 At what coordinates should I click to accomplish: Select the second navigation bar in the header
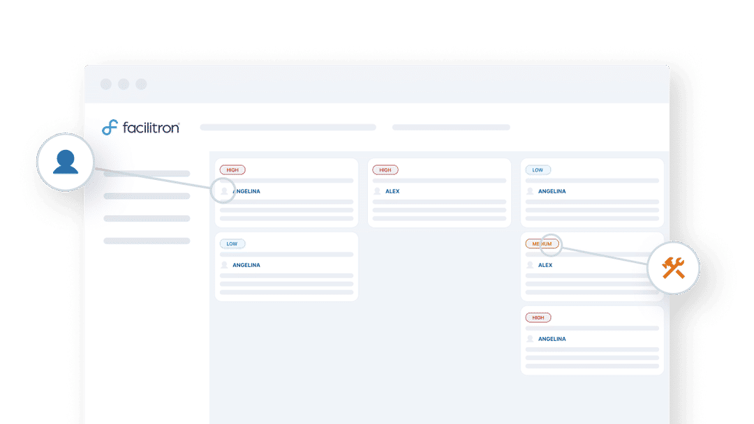(450, 127)
